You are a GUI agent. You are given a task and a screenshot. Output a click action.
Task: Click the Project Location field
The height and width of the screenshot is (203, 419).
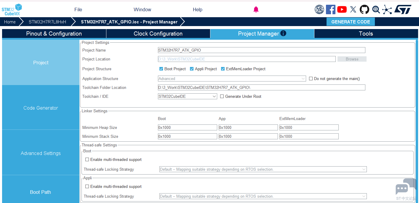(x=247, y=59)
